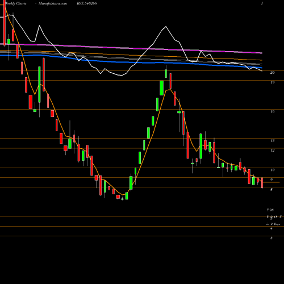284x284 pixels.
Task: Click the price axis label '12'
Action: [272, 151]
